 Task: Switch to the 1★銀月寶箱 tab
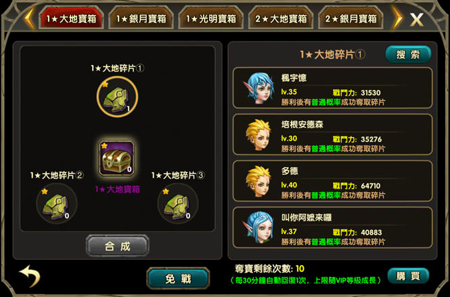pos(141,19)
